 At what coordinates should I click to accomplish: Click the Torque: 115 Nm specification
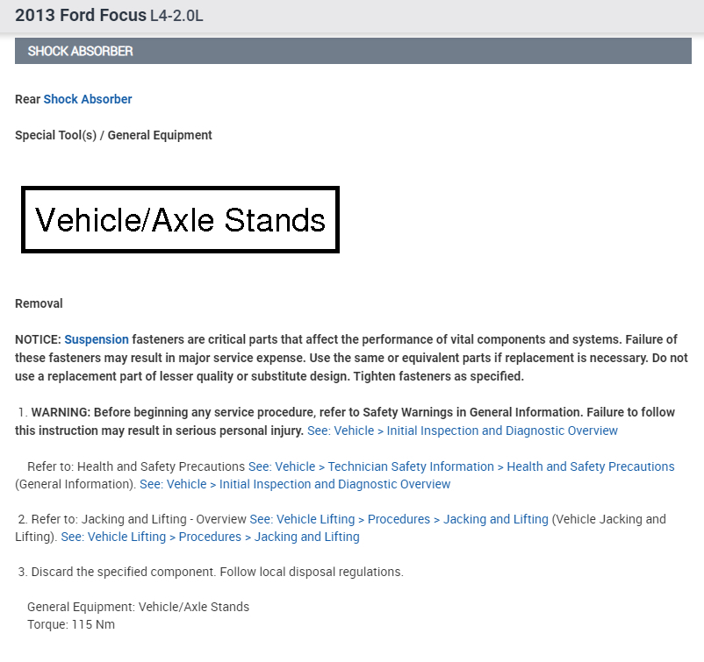(71, 624)
